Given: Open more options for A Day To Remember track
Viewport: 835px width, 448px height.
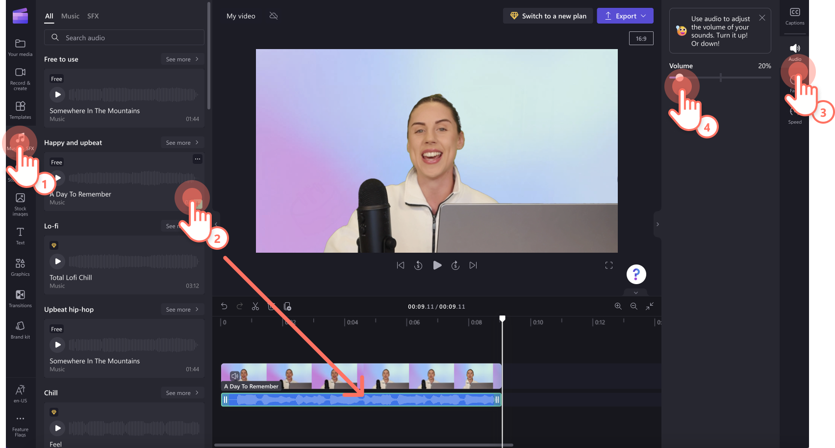Looking at the screenshot, I should click(x=198, y=159).
